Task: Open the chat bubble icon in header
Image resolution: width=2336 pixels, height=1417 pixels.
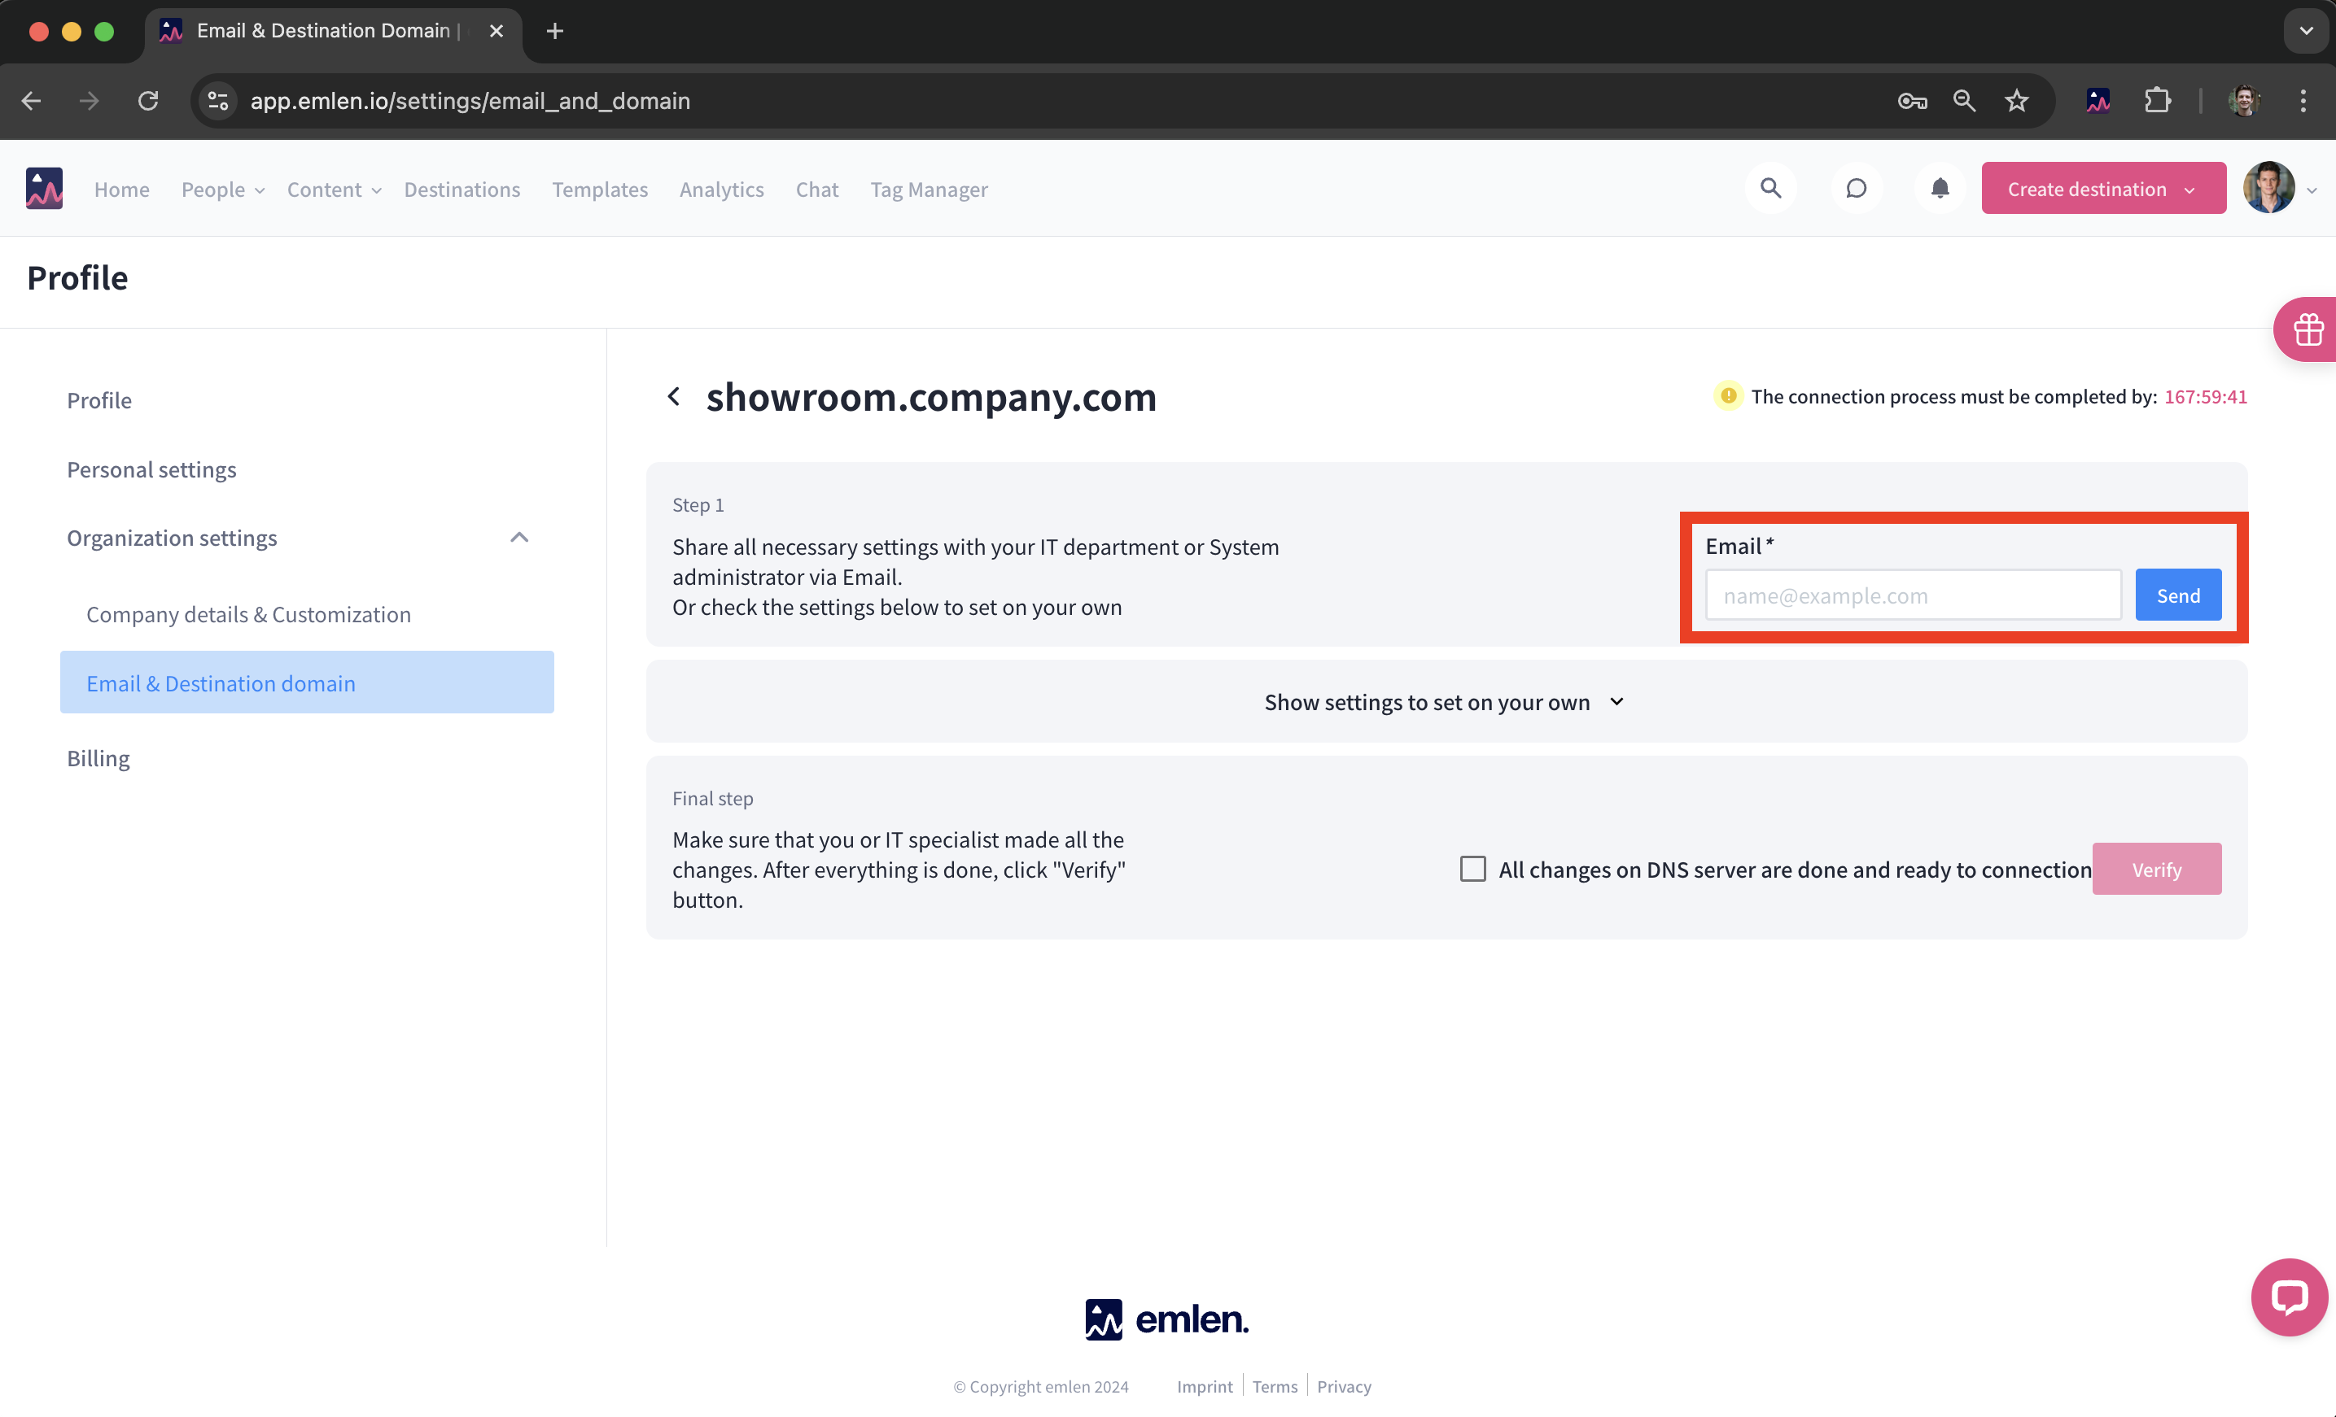Action: (x=1855, y=189)
